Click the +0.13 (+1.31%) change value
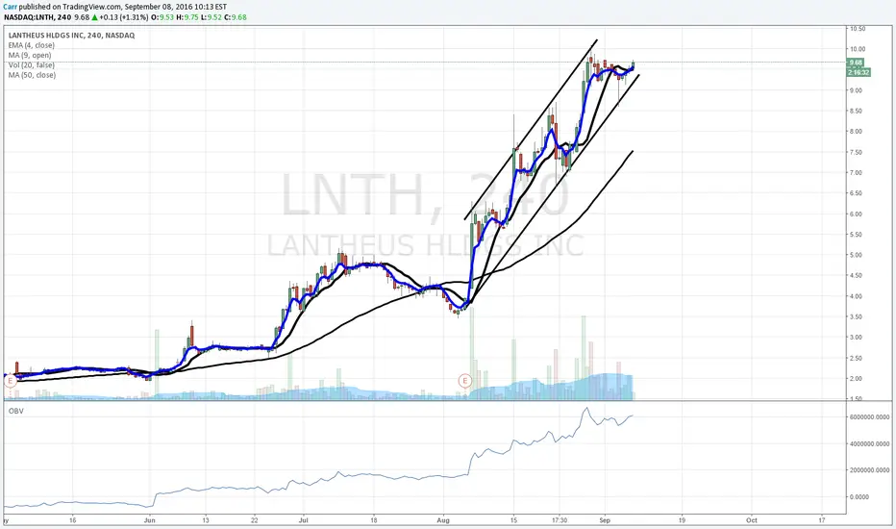 [125, 17]
